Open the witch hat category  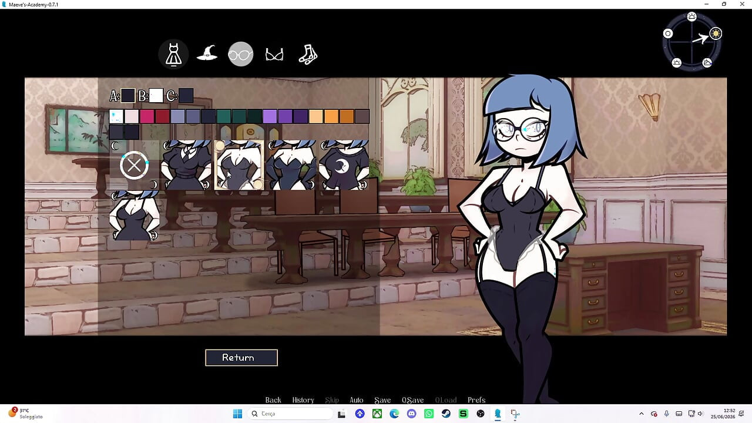click(207, 54)
